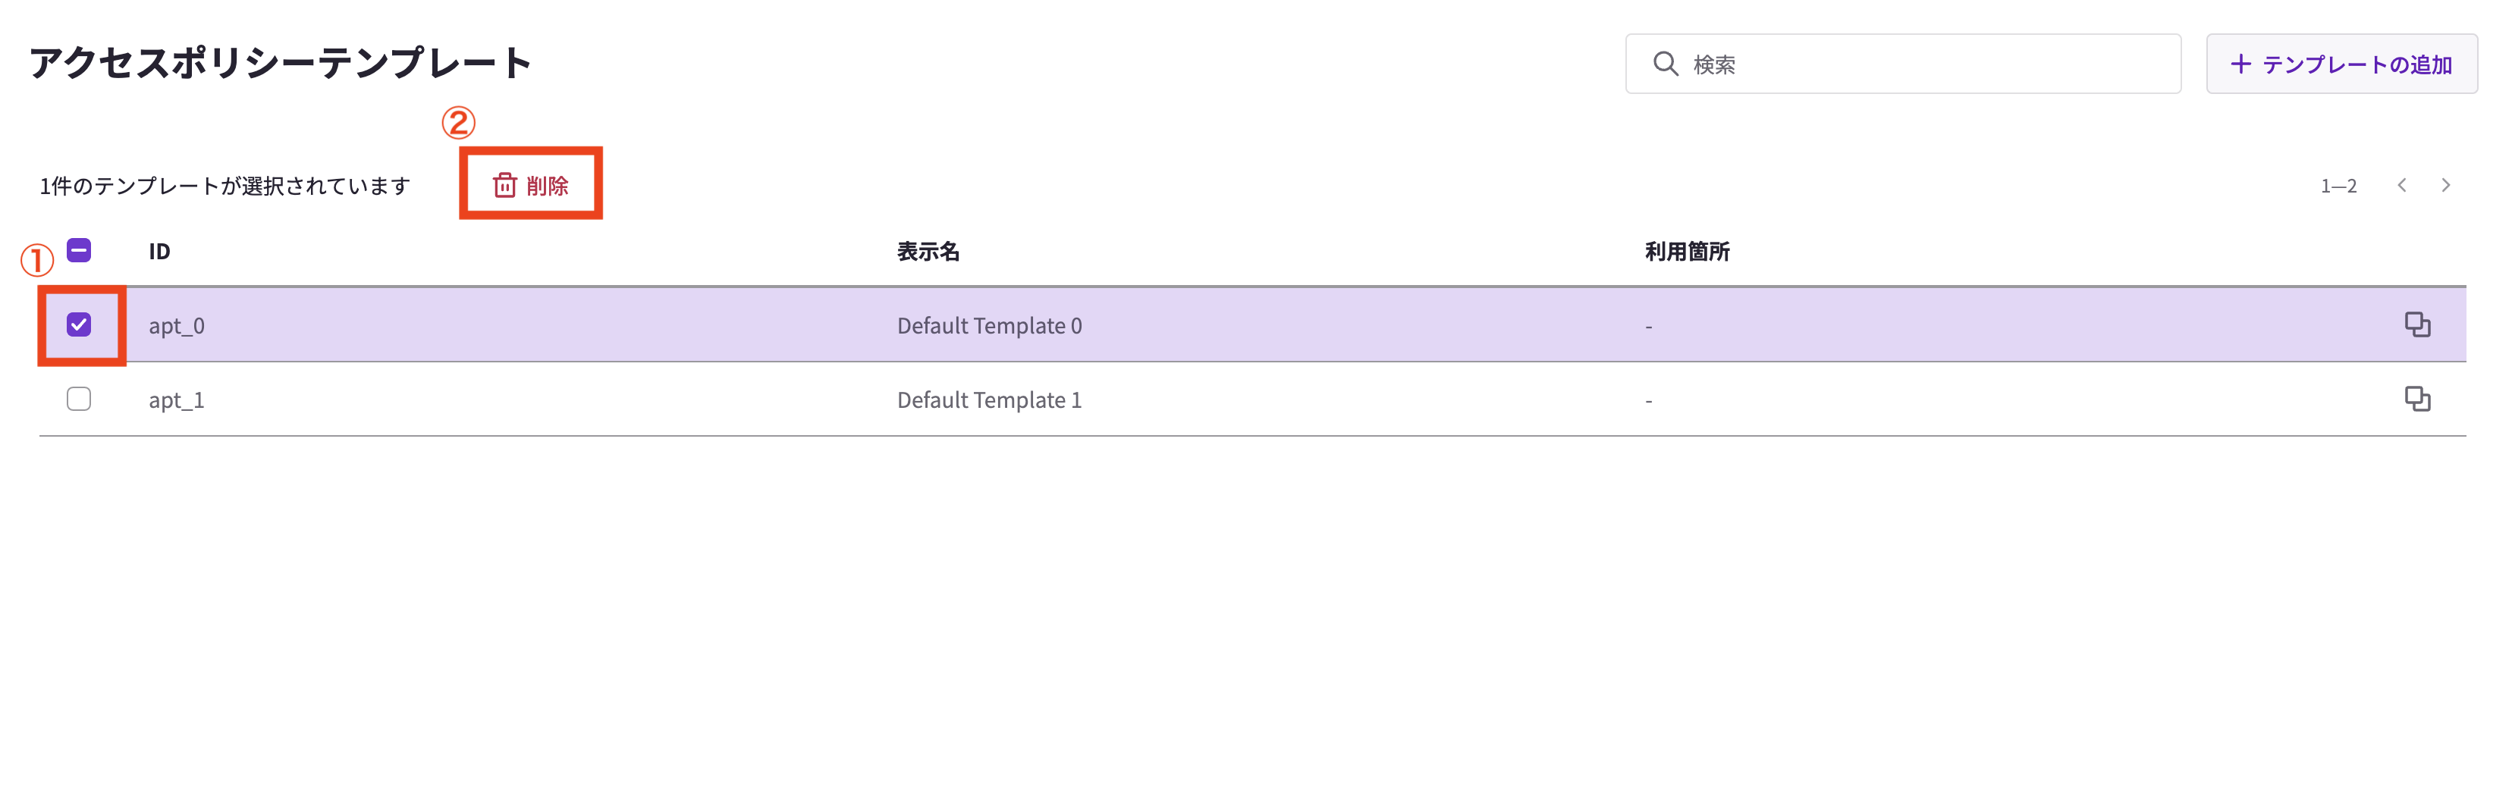Click the 削除 button
This screenshot has width=2512, height=796.
(x=530, y=185)
